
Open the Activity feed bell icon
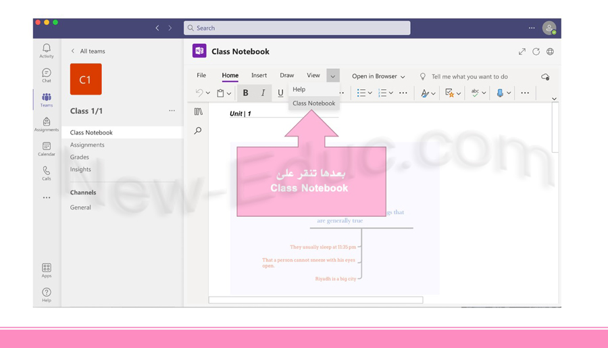tap(47, 48)
